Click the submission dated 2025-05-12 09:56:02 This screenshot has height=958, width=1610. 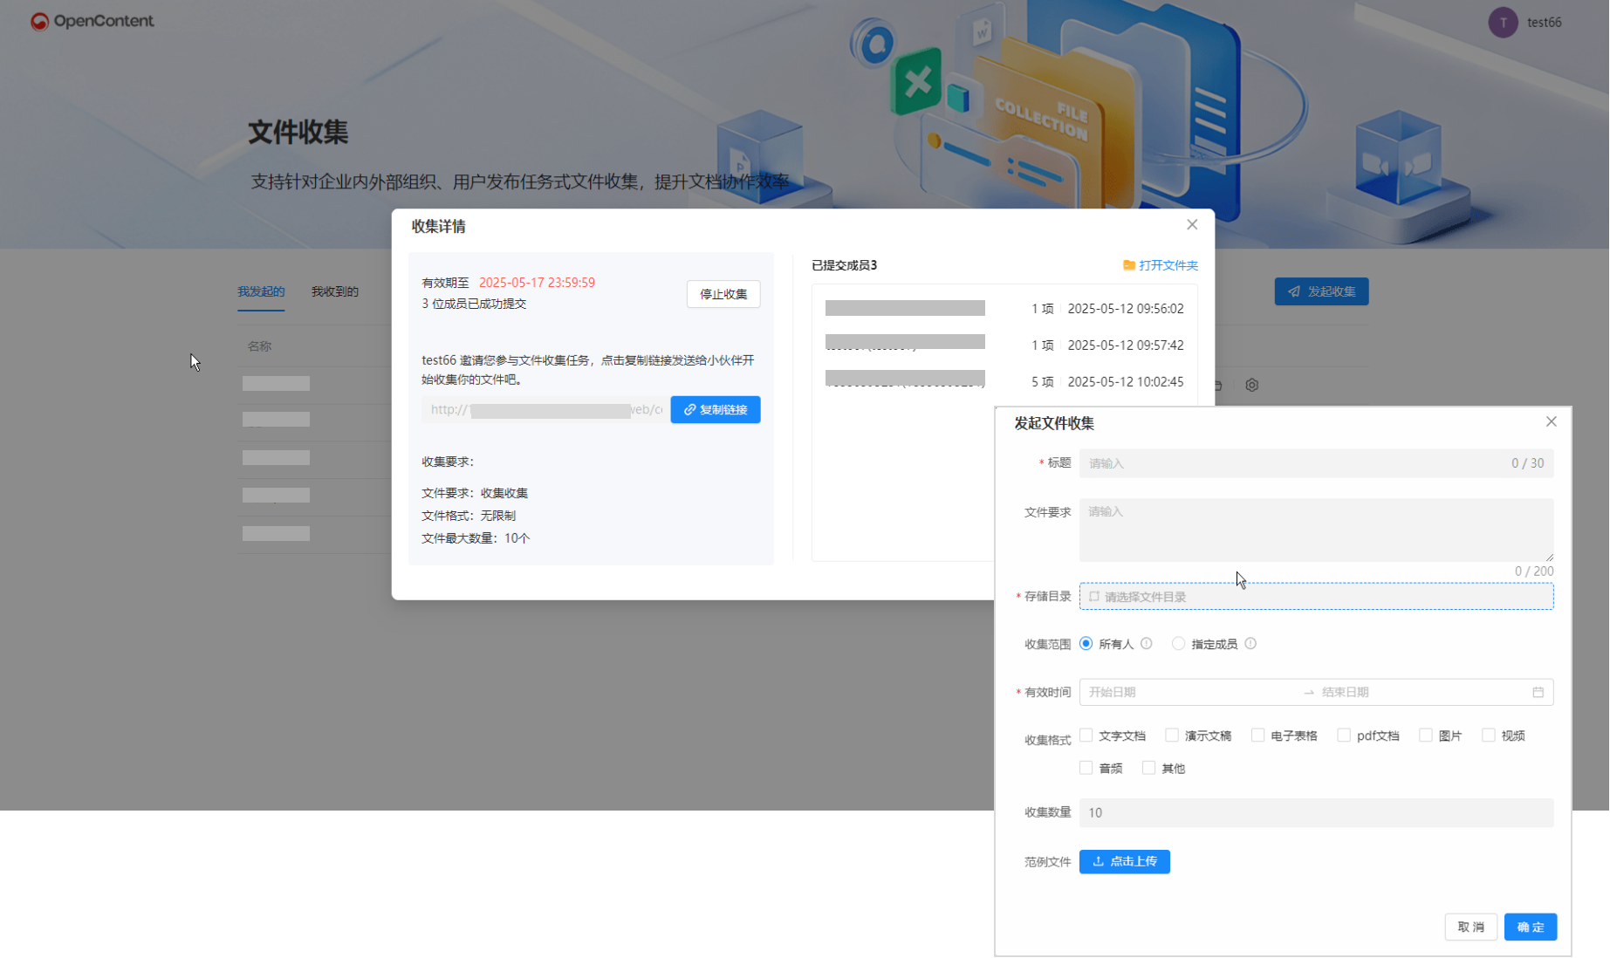point(1004,309)
